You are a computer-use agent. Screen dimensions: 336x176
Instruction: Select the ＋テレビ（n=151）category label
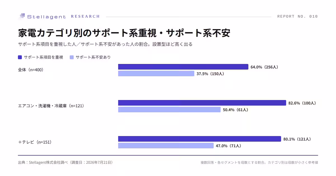tap(35, 142)
